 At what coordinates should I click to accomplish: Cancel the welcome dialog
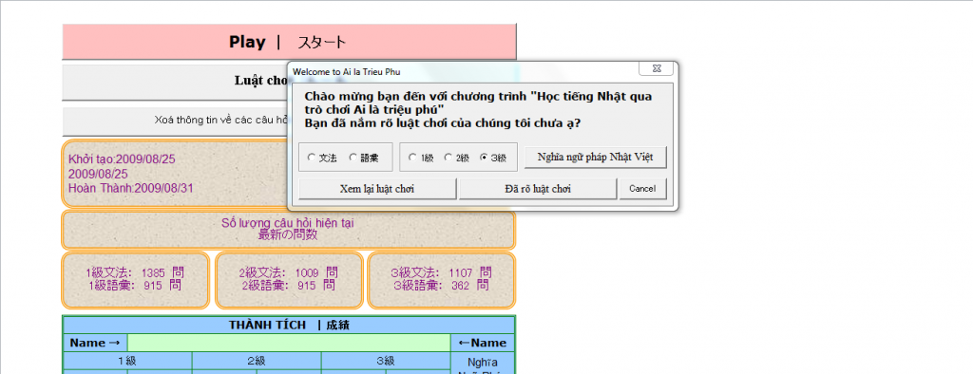pyautogui.click(x=642, y=189)
